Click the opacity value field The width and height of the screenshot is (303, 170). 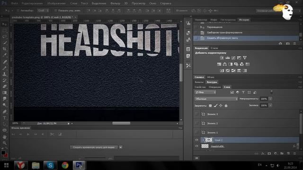tap(264, 99)
